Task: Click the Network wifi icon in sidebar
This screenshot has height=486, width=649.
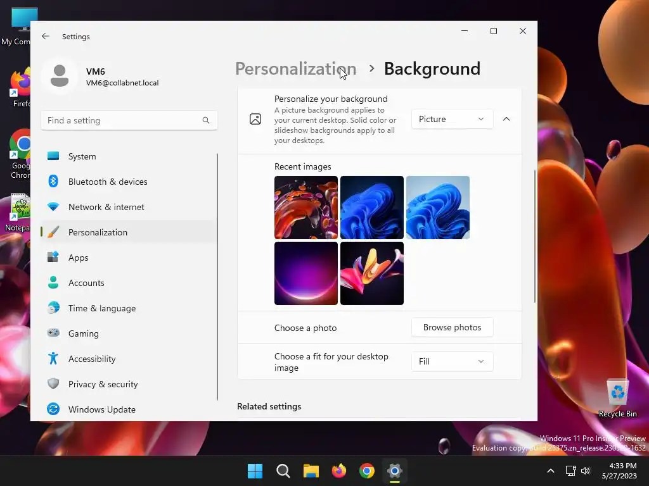Action: point(53,207)
